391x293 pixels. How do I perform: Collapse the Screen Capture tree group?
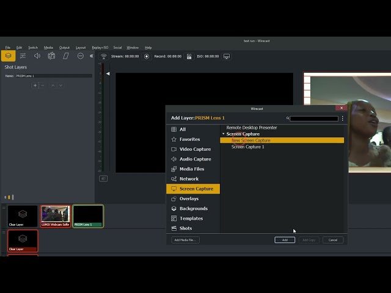click(x=224, y=134)
